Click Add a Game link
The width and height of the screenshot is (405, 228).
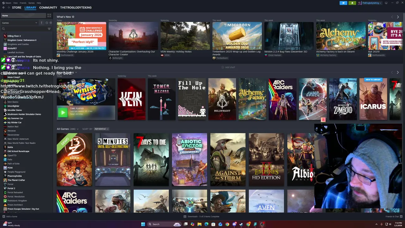click(x=12, y=217)
